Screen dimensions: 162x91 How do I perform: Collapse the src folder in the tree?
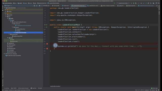6,17
